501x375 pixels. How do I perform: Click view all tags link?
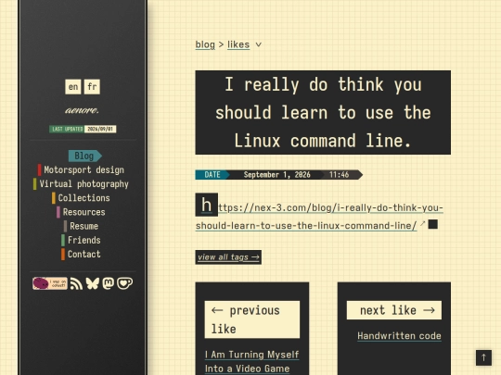coord(228,257)
